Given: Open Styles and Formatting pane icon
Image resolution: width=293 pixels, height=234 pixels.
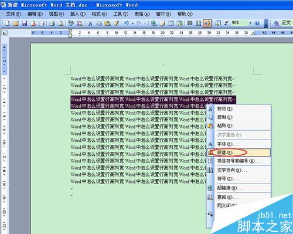Looking at the screenshot, I should click(x=276, y=23).
